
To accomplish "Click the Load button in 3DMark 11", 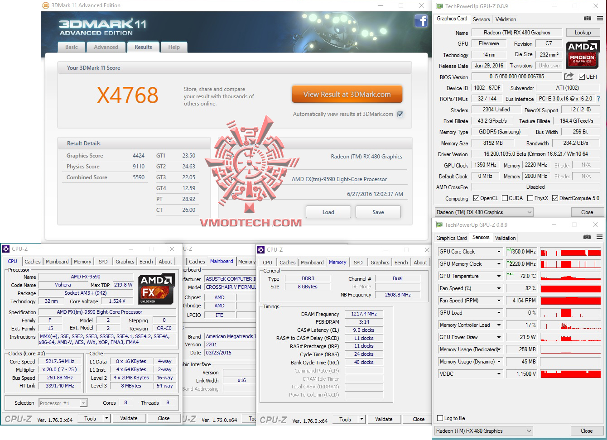I will (328, 212).
